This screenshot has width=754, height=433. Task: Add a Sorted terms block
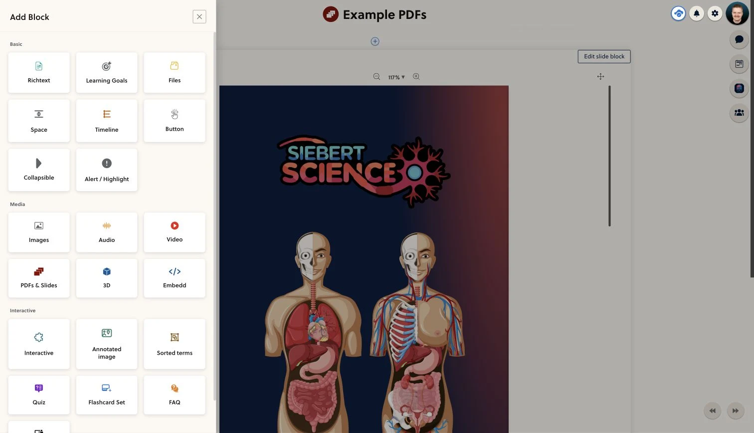coord(175,344)
